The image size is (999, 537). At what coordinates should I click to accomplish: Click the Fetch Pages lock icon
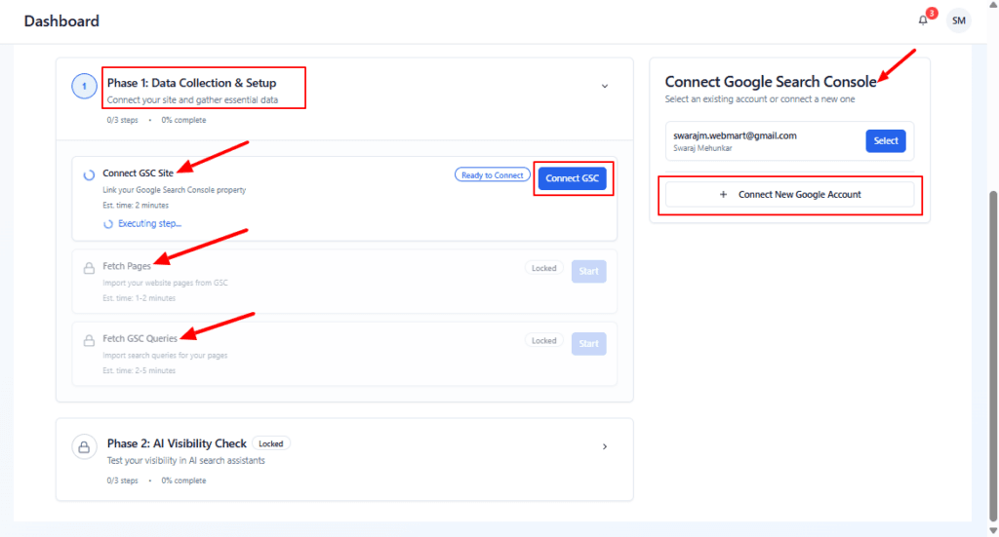click(89, 267)
